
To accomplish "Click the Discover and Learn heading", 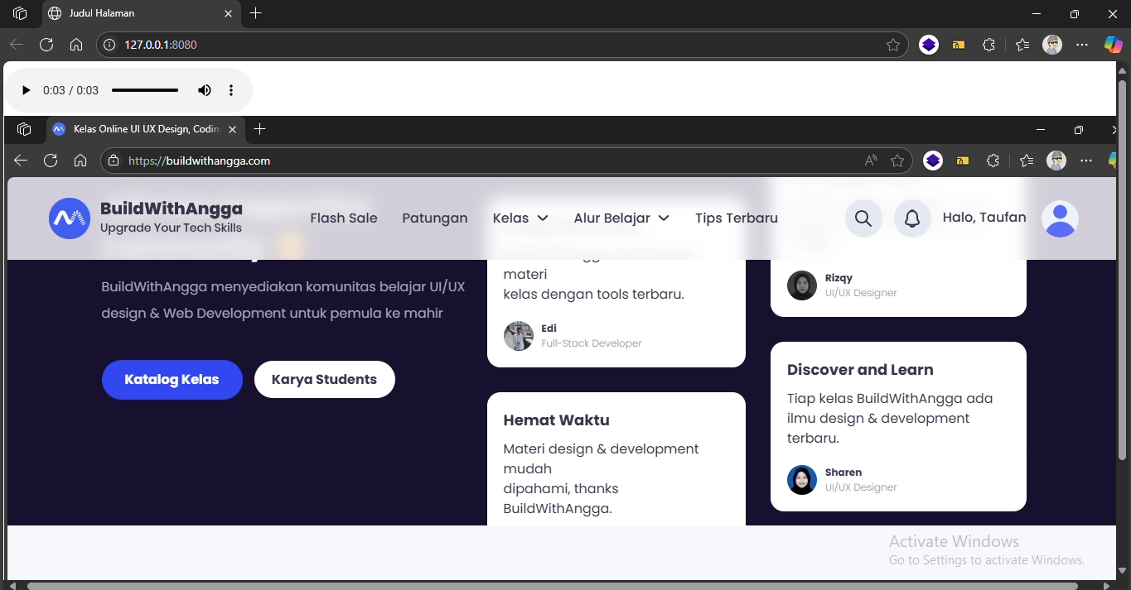I will (x=860, y=370).
